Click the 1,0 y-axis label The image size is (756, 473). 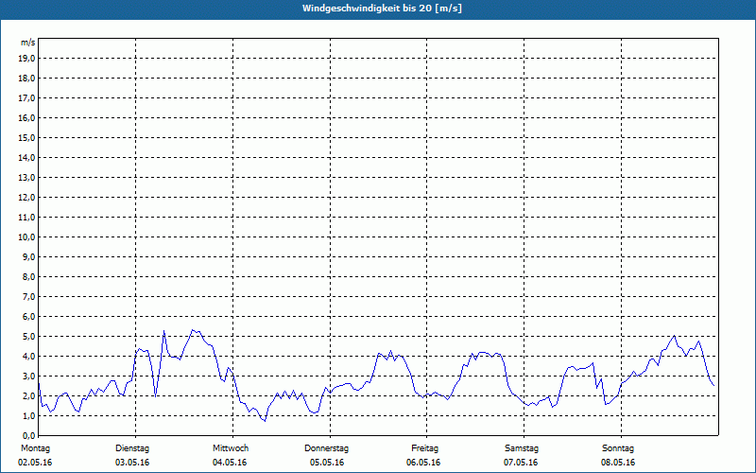28,415
